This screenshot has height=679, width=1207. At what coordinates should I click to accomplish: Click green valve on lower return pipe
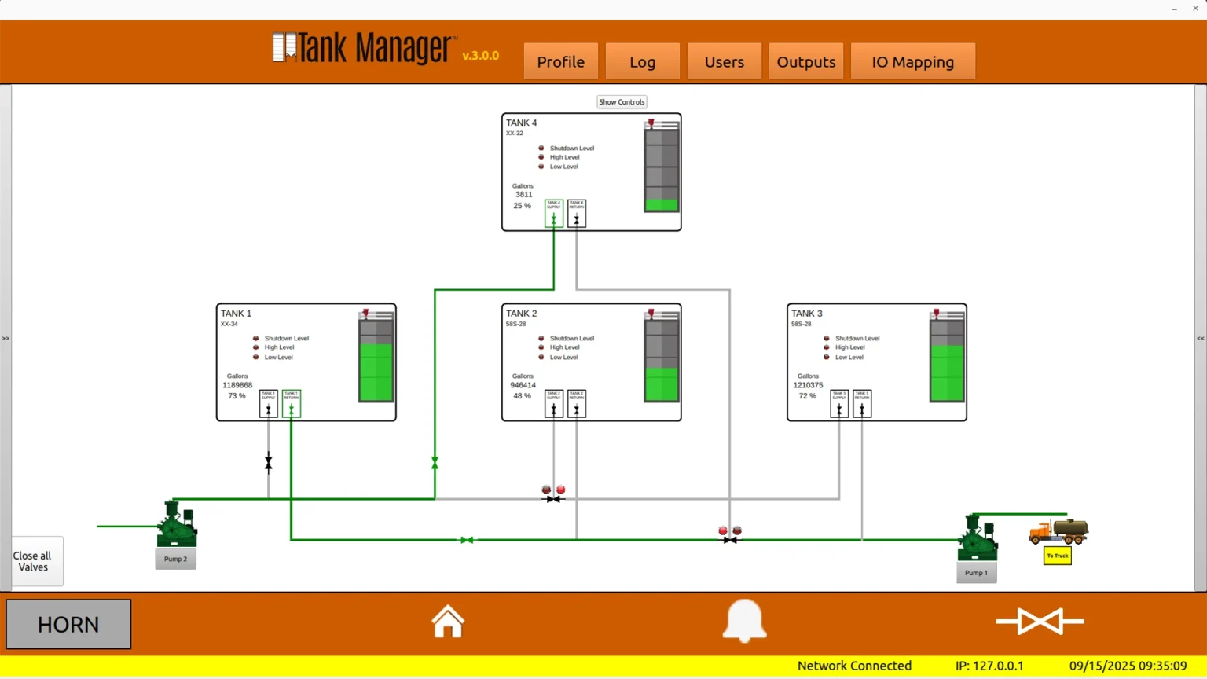pos(467,540)
